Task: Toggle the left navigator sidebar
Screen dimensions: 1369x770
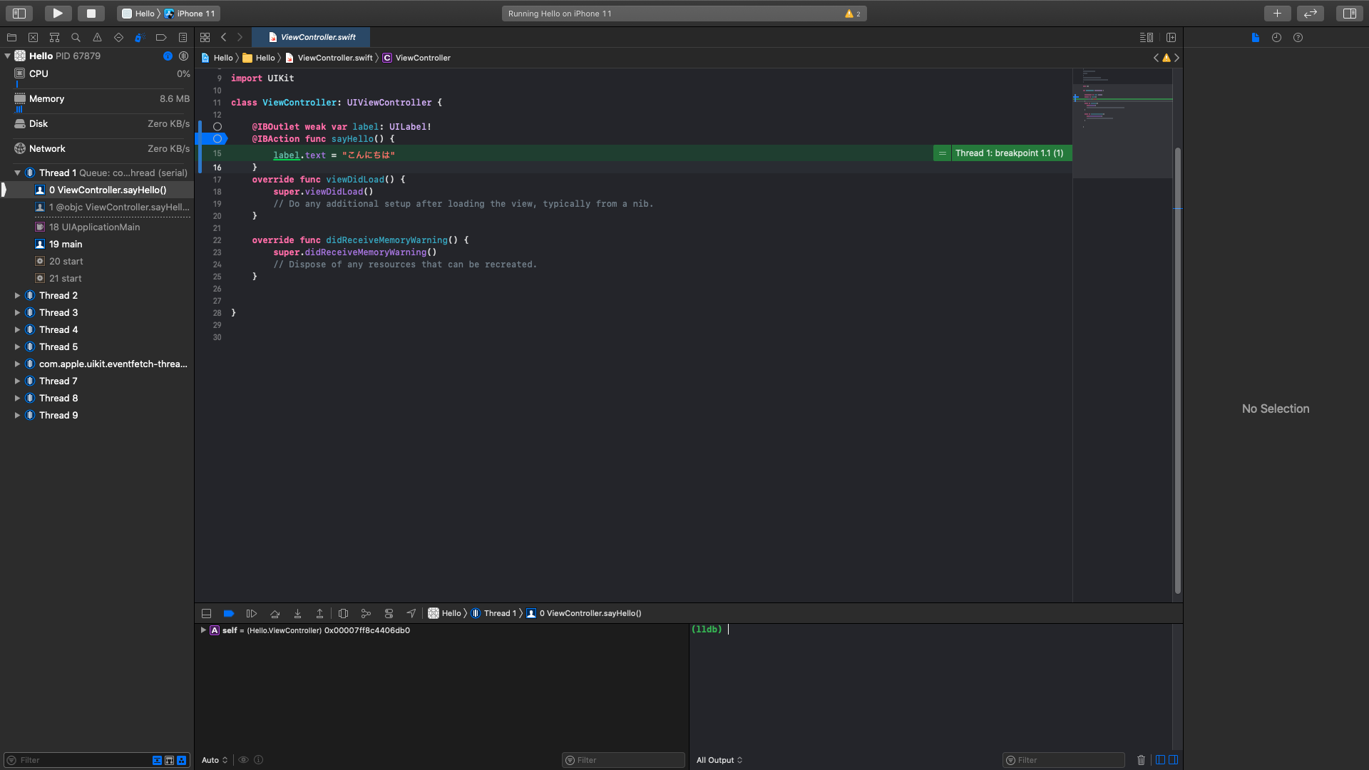Action: pos(19,13)
